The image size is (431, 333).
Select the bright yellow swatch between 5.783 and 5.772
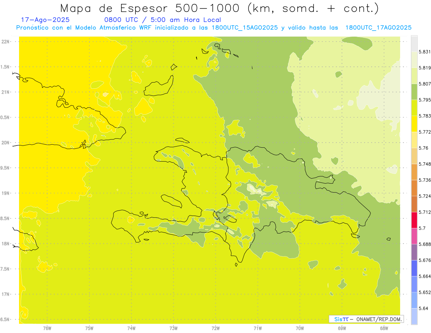[414, 124]
